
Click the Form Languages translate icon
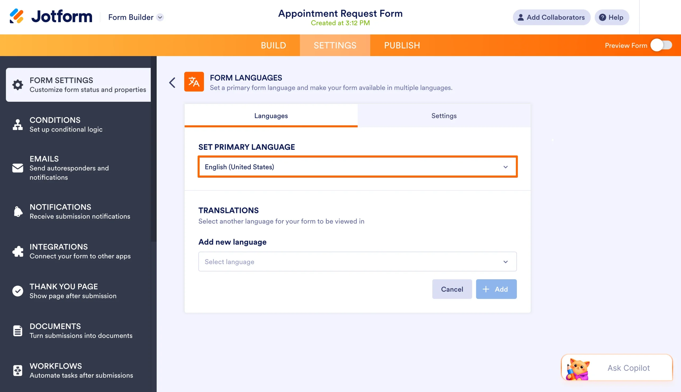click(194, 82)
